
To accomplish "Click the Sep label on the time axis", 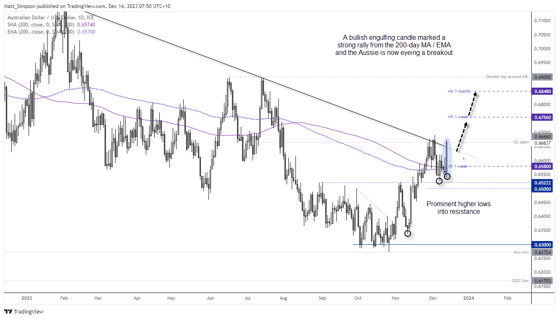I will click(322, 298).
